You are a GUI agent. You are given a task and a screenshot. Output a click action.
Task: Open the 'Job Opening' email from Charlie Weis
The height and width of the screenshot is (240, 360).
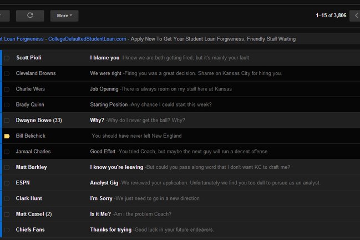click(x=161, y=89)
